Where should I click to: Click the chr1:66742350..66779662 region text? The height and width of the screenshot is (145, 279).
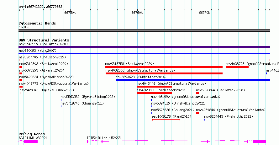(x=40, y=7)
